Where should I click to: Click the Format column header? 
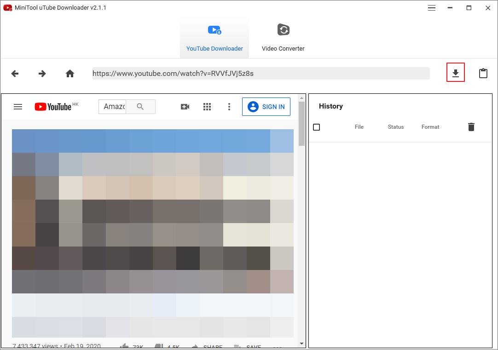point(430,127)
